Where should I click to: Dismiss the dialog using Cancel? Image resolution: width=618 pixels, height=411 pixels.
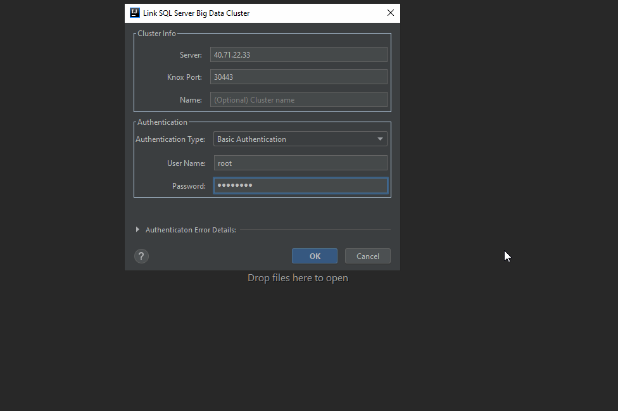(x=367, y=256)
